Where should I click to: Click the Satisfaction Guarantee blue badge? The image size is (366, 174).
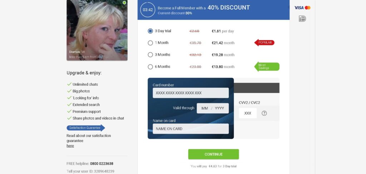coord(86,128)
